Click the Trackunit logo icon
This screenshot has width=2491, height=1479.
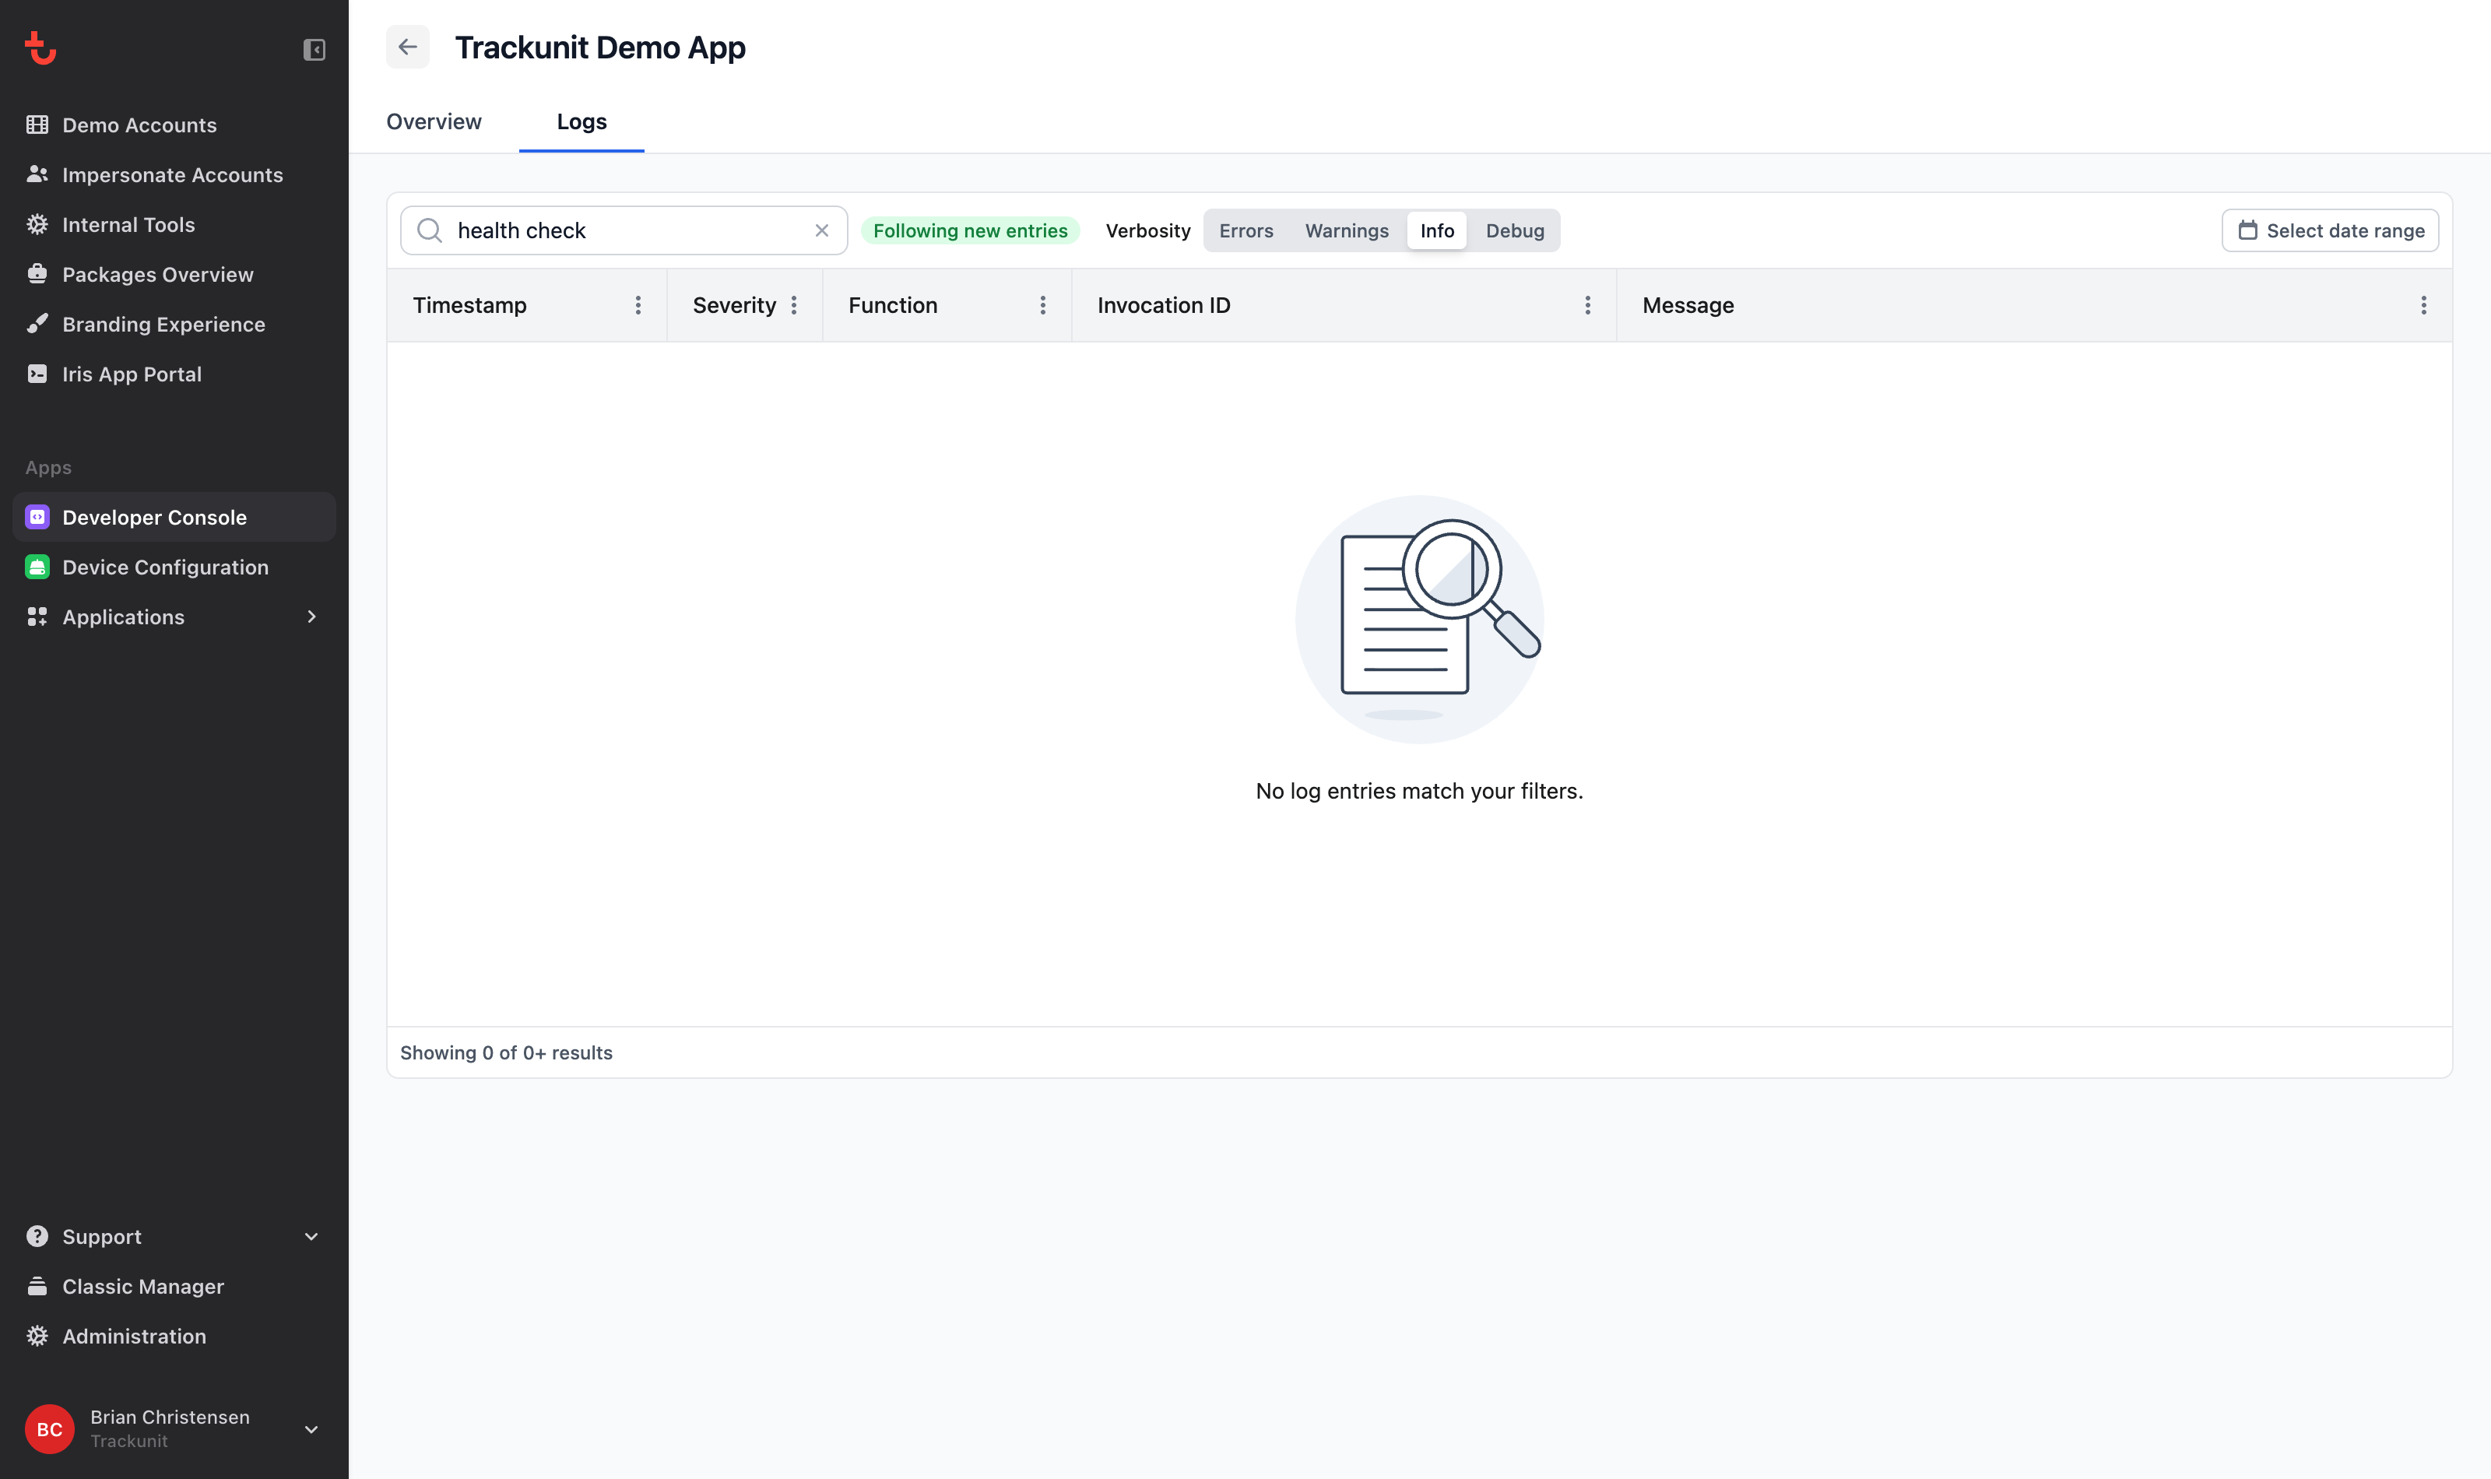point(40,47)
